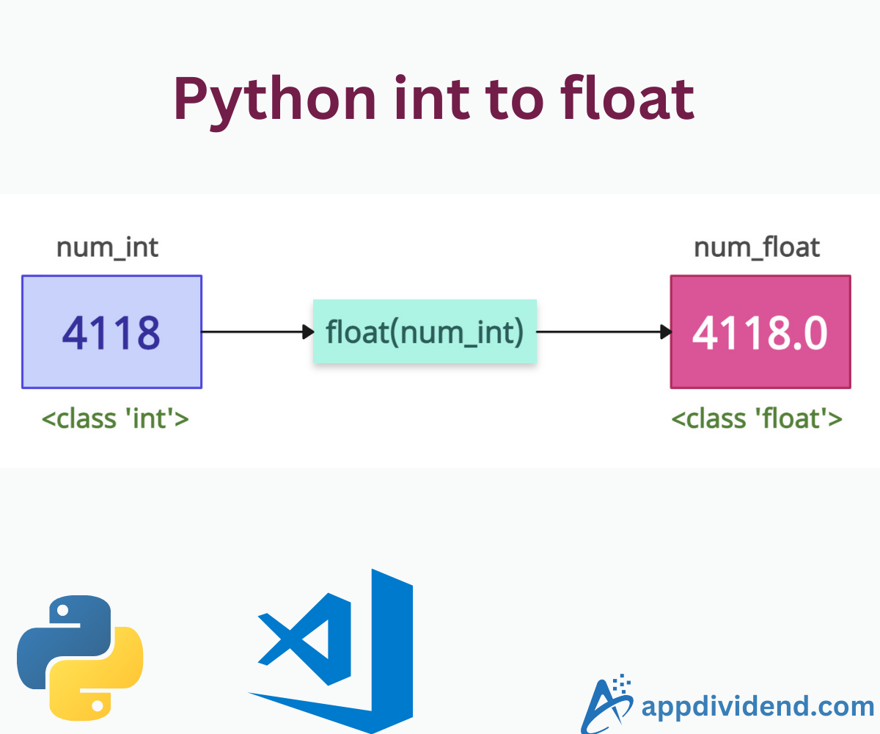880x734 pixels.
Task: Expand the num_int variable label
Action: [107, 247]
